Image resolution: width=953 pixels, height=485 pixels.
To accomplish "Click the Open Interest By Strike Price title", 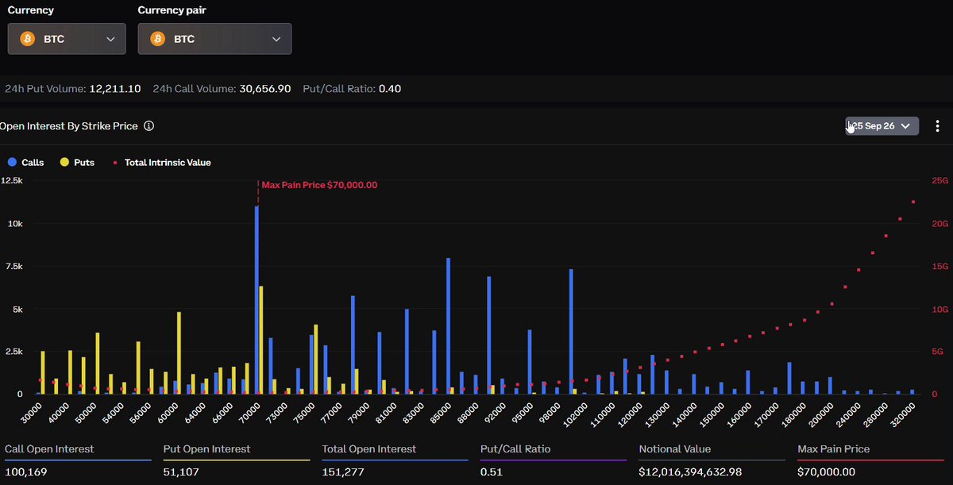I will click(x=69, y=126).
